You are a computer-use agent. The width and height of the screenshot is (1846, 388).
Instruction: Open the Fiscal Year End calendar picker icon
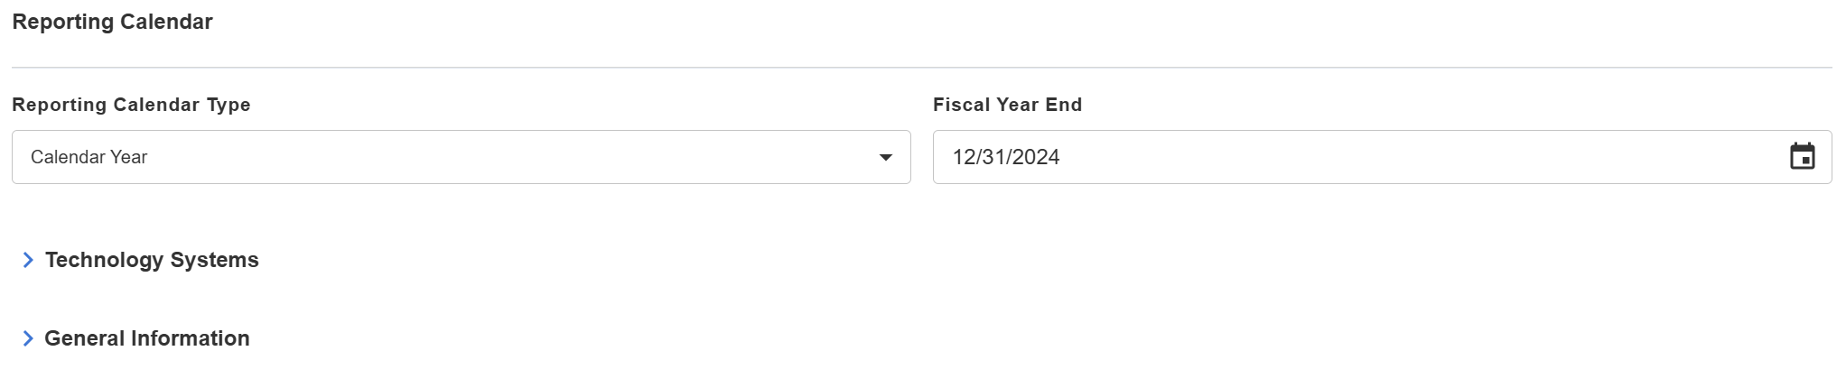(x=1802, y=157)
